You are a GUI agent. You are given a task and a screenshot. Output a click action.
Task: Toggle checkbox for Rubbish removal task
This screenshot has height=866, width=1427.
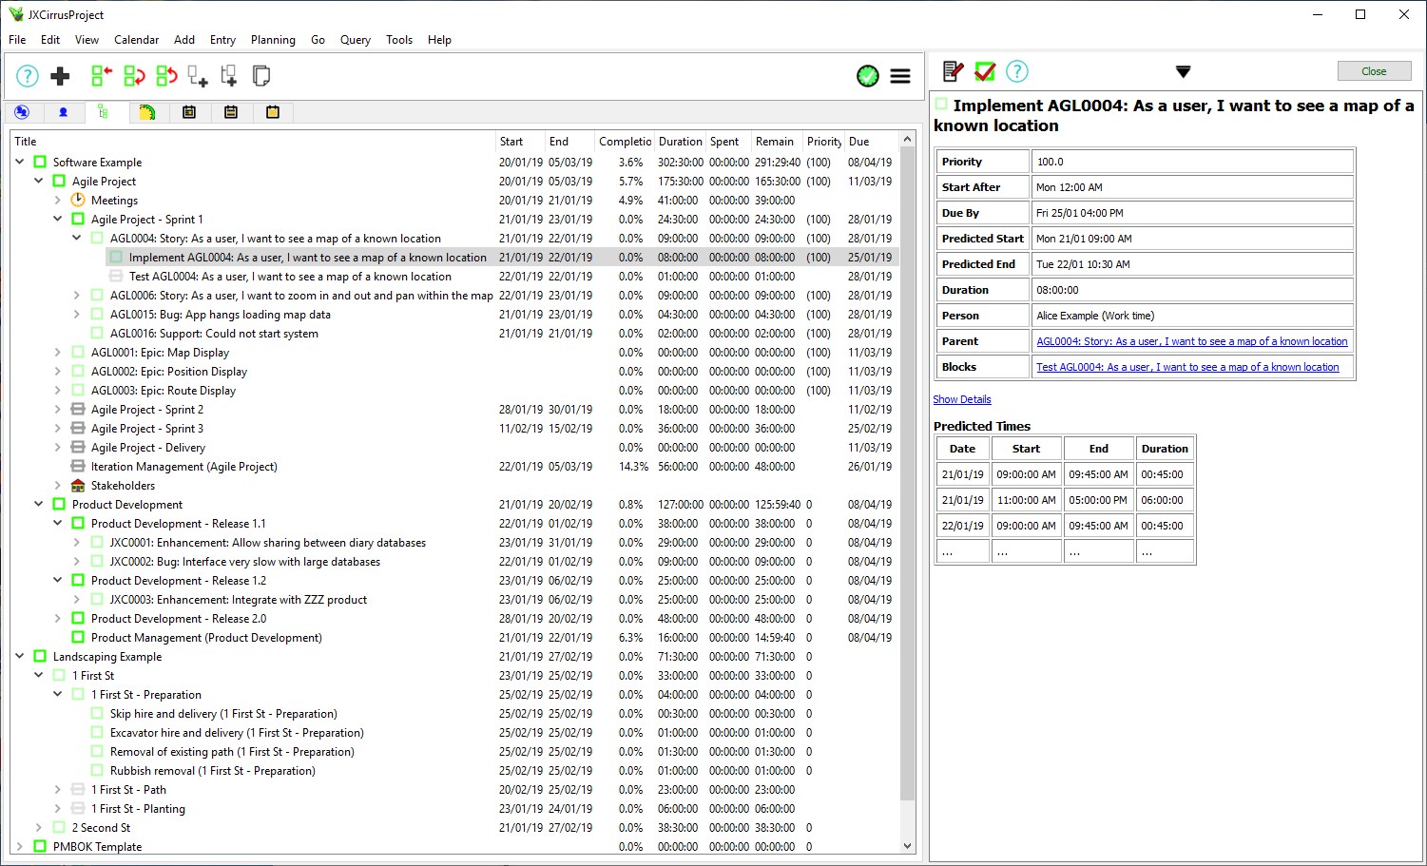pyautogui.click(x=97, y=771)
